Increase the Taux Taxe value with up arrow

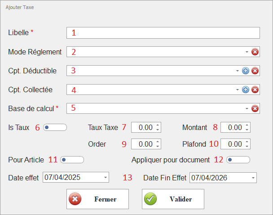[157, 125]
